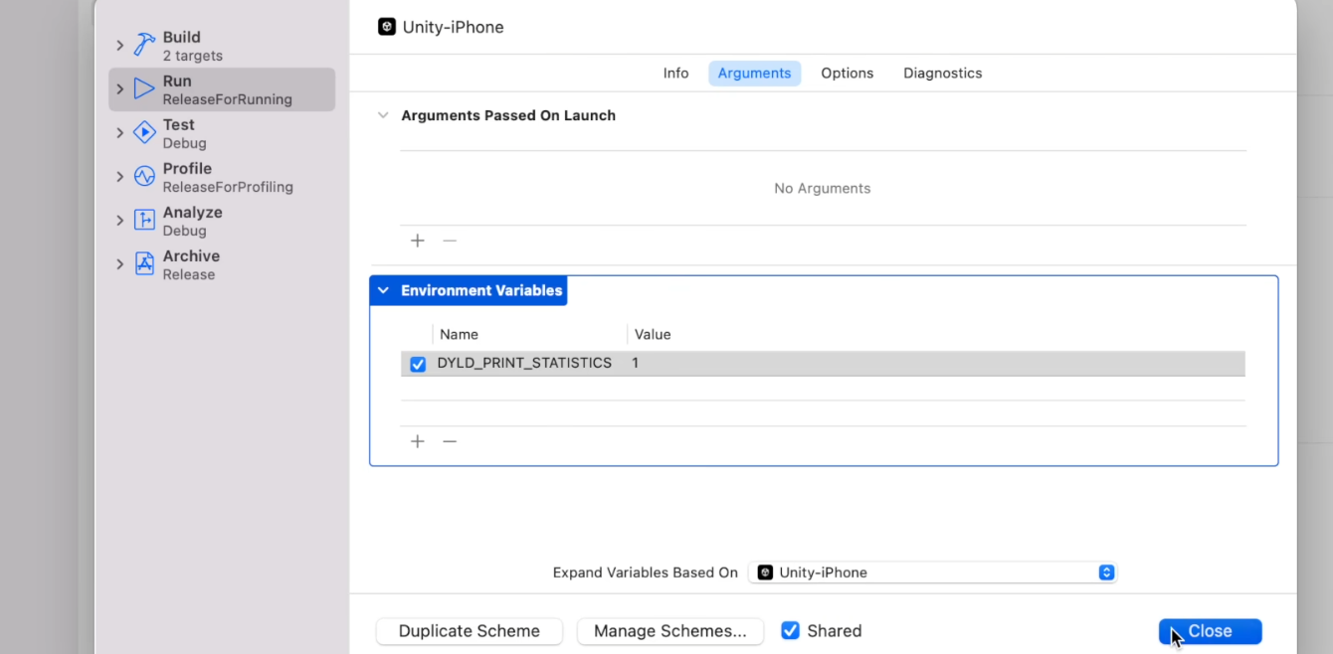Image resolution: width=1333 pixels, height=654 pixels.
Task: Select the Profile ReleaseForProfiling row label
Action: 228,177
